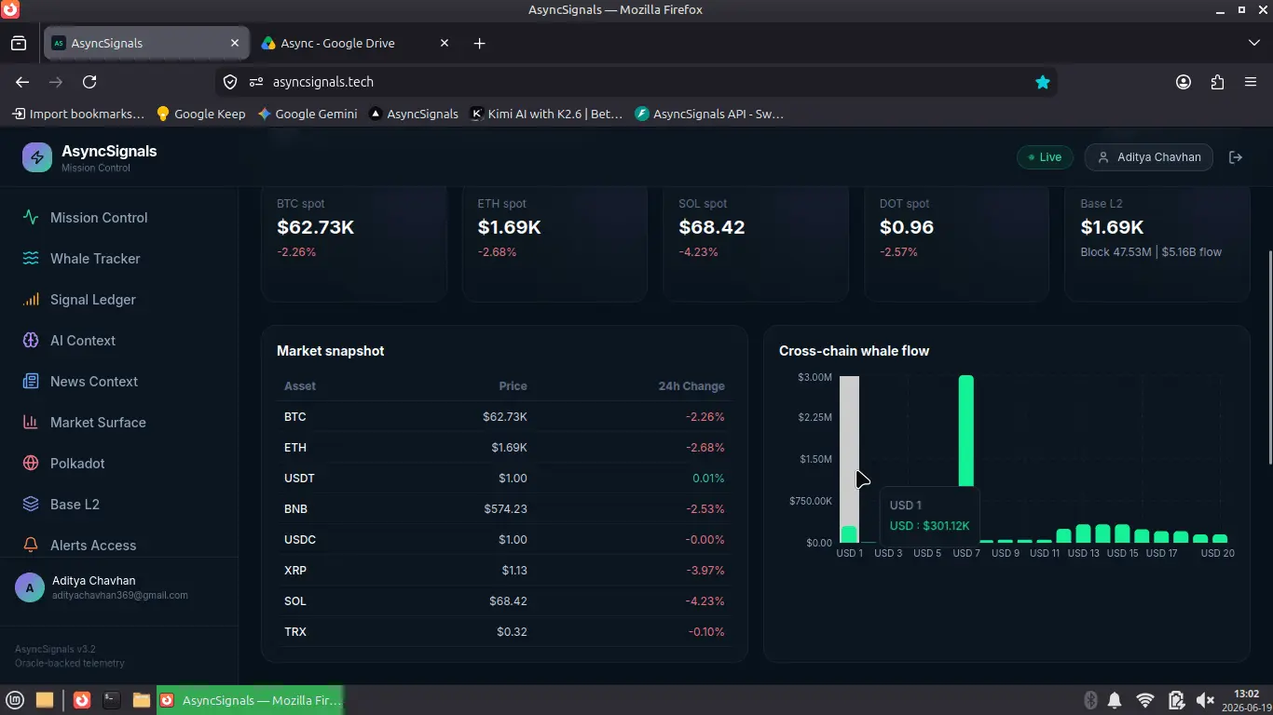Click the clock showing 13:02
The image size is (1273, 715).
[1246, 694]
